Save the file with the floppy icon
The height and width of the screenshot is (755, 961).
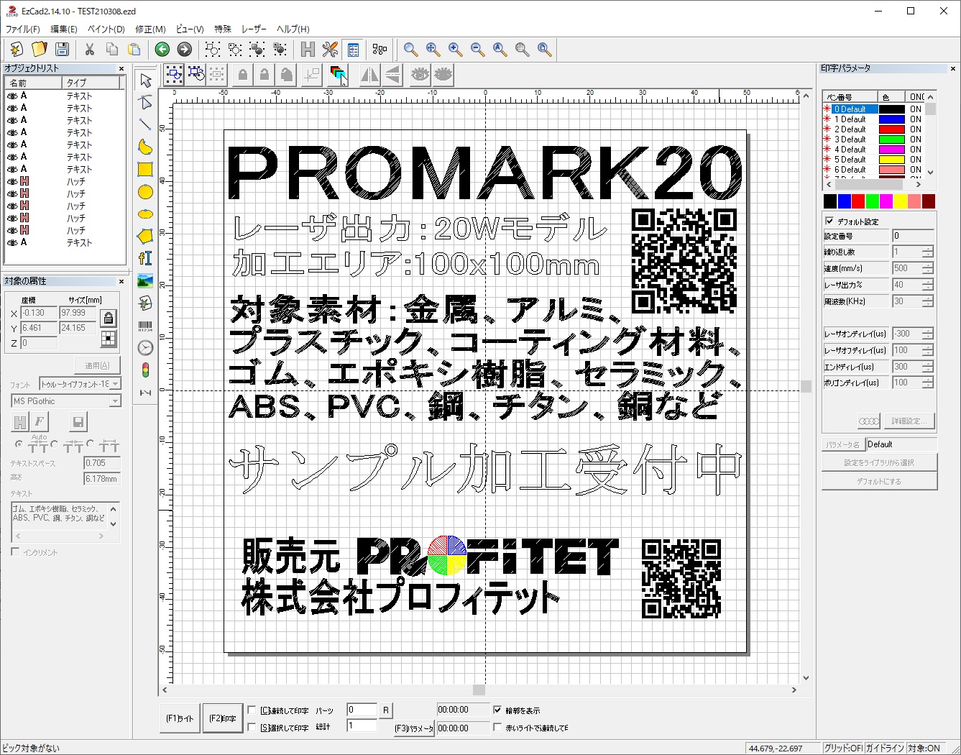pyautogui.click(x=63, y=49)
